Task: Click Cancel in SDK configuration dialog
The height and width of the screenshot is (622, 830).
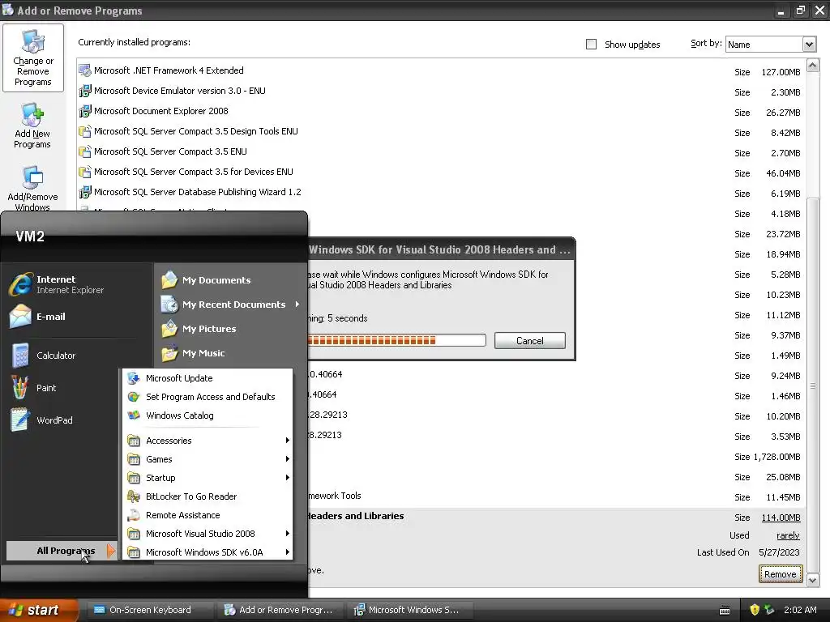Action: pos(530,341)
